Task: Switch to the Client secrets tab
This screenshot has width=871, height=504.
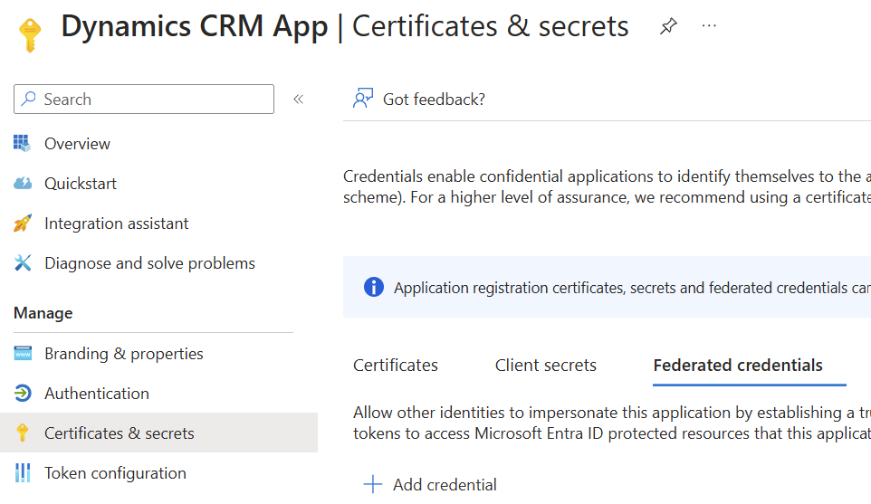Action: 545,366
